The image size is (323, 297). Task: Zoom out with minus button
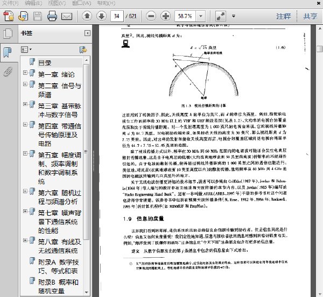point(151,16)
